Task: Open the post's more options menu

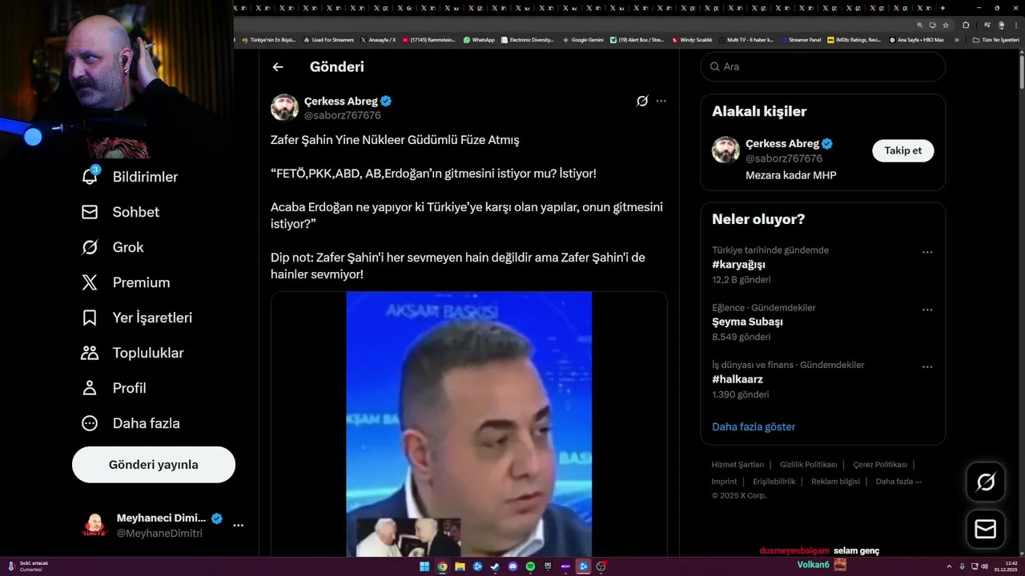Action: click(661, 102)
